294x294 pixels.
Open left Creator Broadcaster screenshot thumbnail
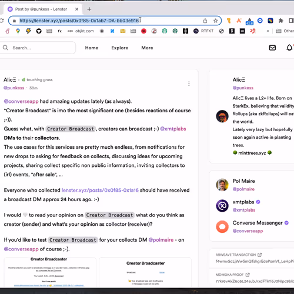50,272
